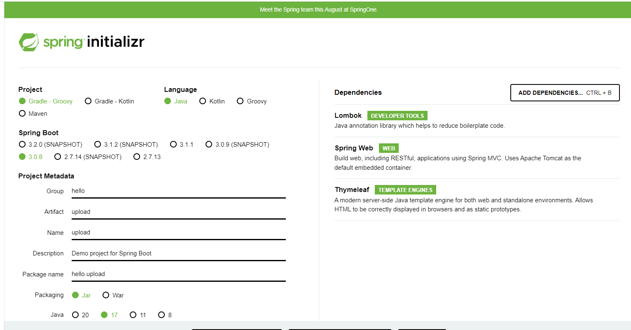Image resolution: width=631 pixels, height=330 pixels.
Task: Select Java version 17
Action: click(109, 315)
